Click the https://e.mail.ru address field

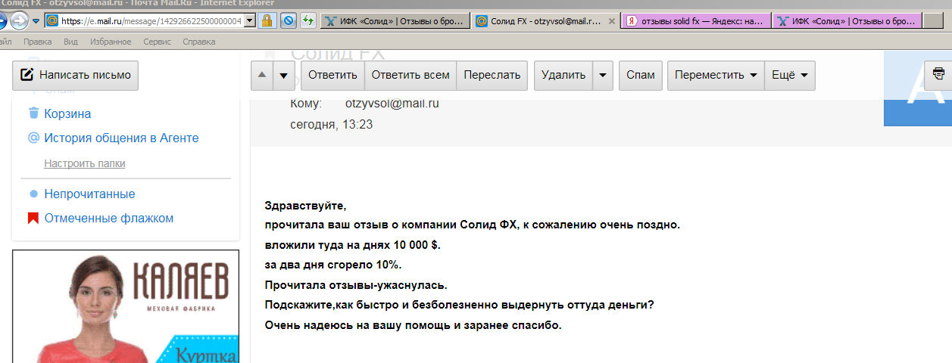[x=151, y=21]
